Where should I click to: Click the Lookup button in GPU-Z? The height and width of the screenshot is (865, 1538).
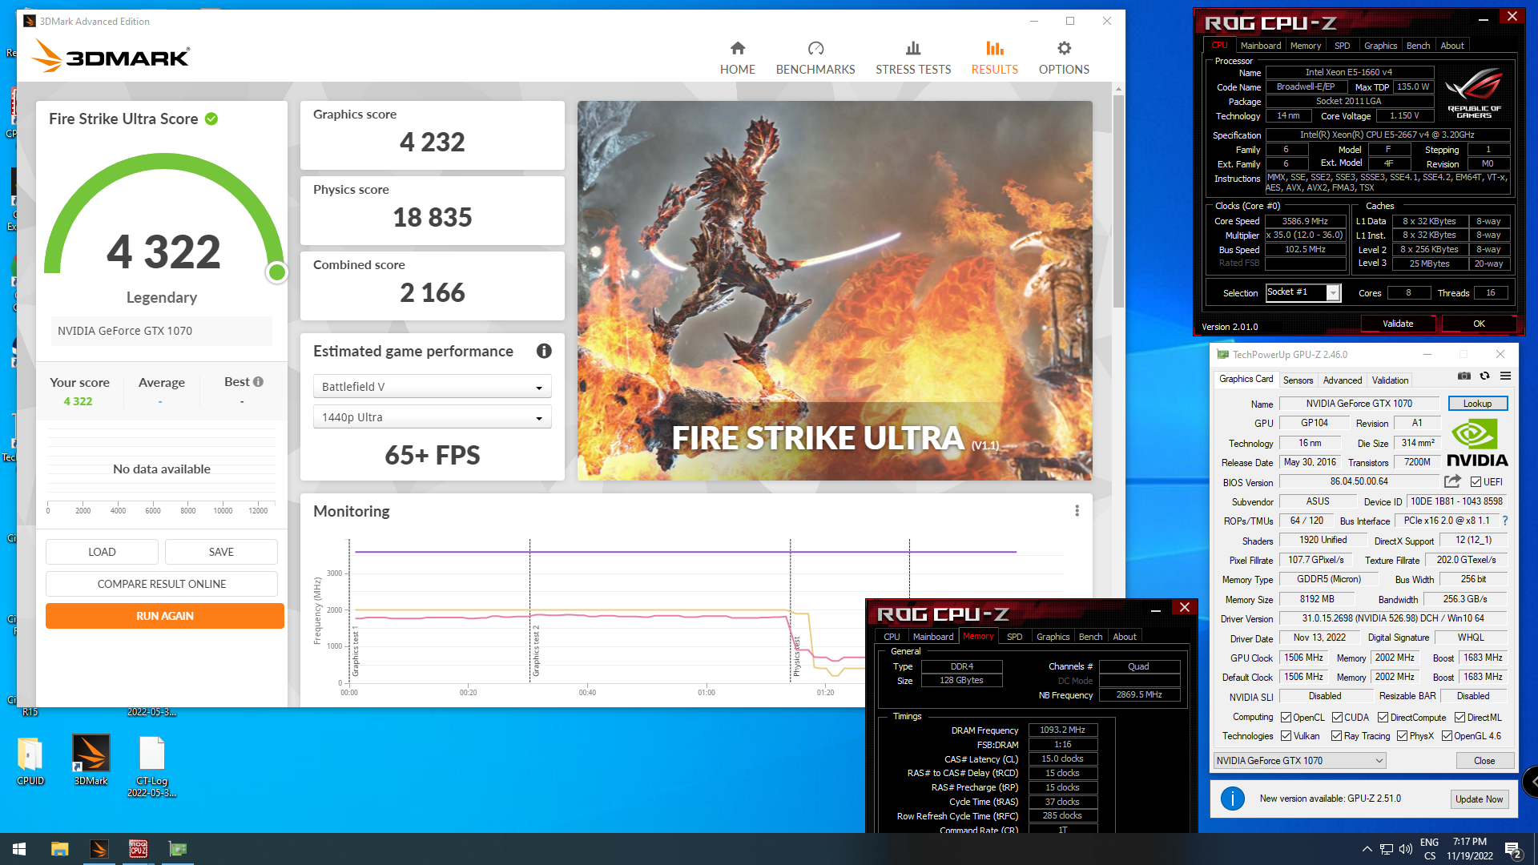pyautogui.click(x=1477, y=404)
